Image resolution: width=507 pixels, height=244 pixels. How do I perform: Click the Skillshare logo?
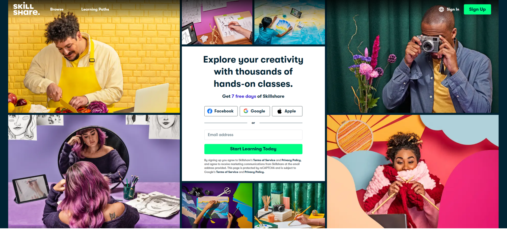(x=26, y=9)
